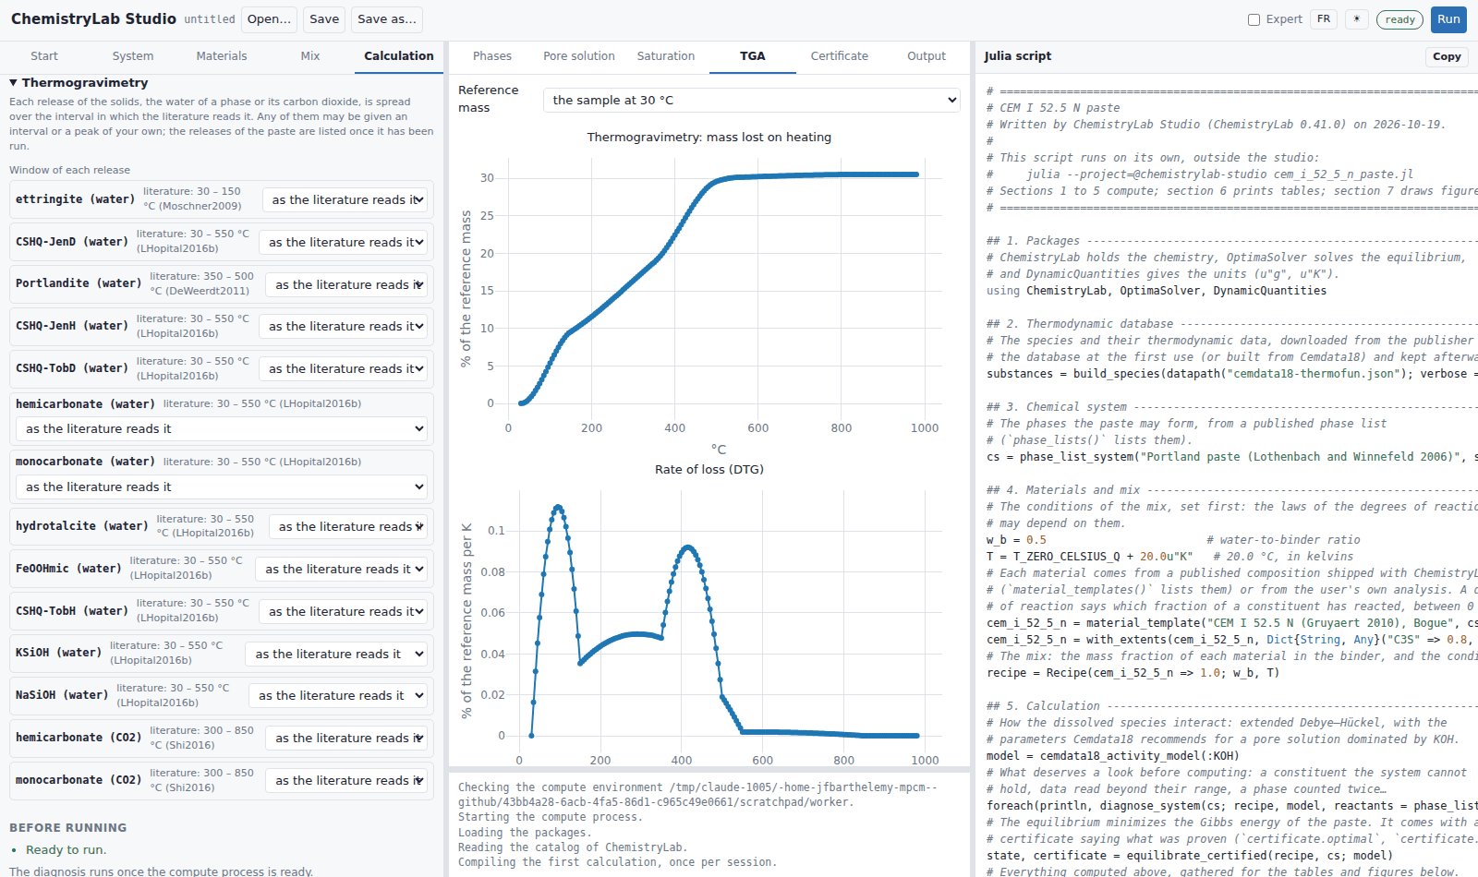Click the blue Run button
Image resolution: width=1478 pixels, height=877 pixels.
click(x=1448, y=19)
